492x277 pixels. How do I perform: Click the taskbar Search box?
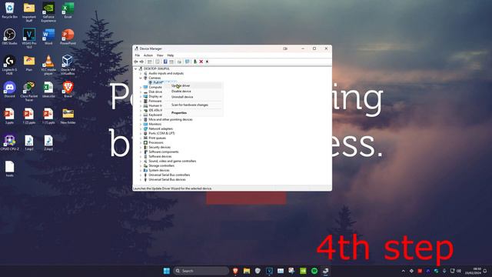(201, 271)
